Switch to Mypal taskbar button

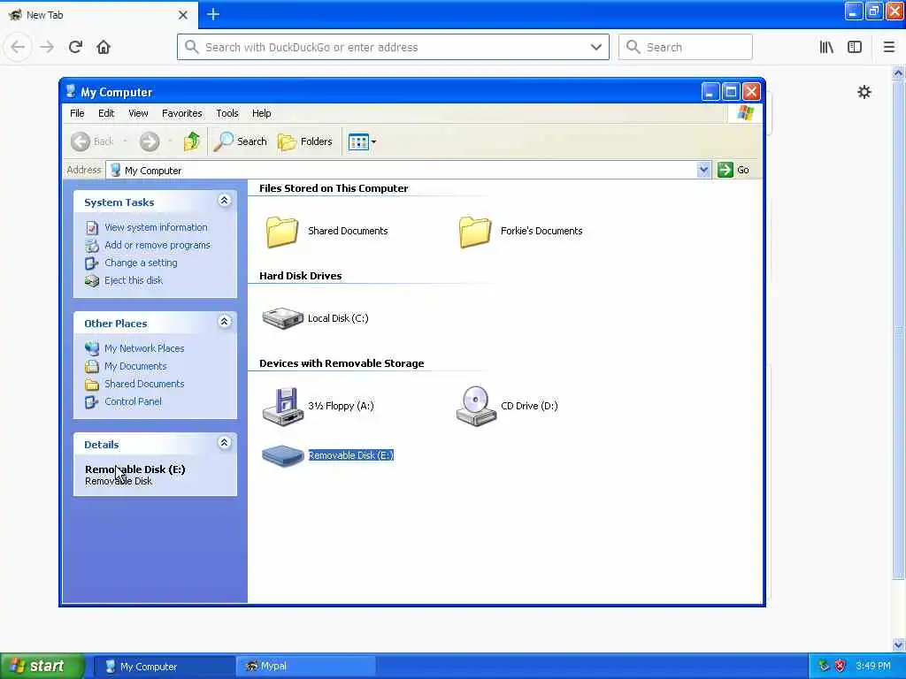[x=306, y=667]
